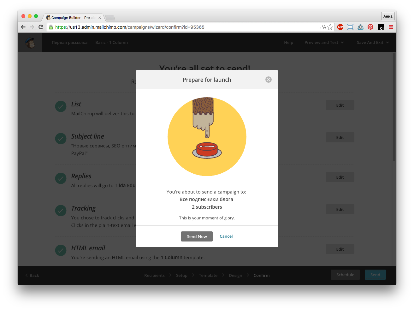This screenshot has width=414, height=310.
Task: Go to the Design step
Action: [x=235, y=276]
